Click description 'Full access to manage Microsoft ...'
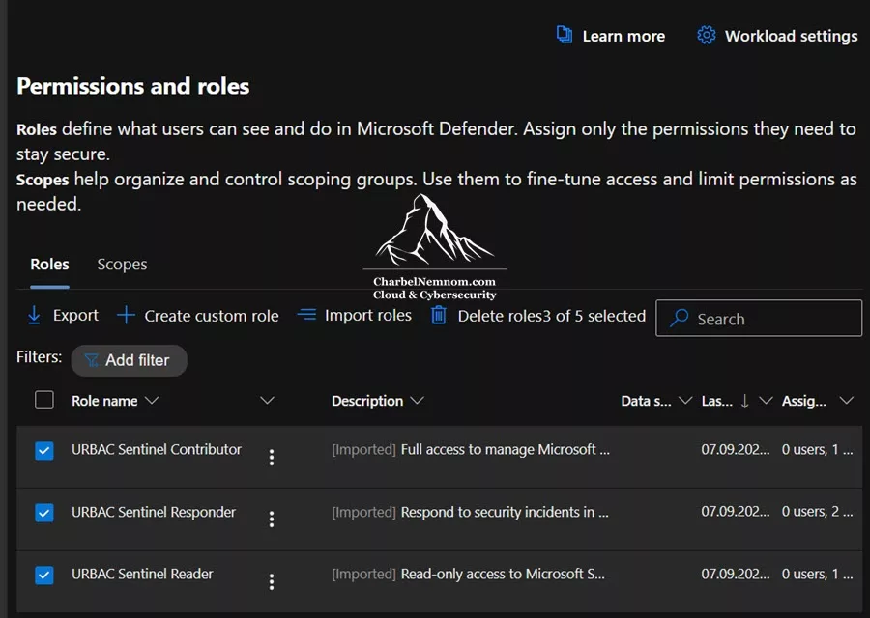The image size is (870, 618). [505, 449]
